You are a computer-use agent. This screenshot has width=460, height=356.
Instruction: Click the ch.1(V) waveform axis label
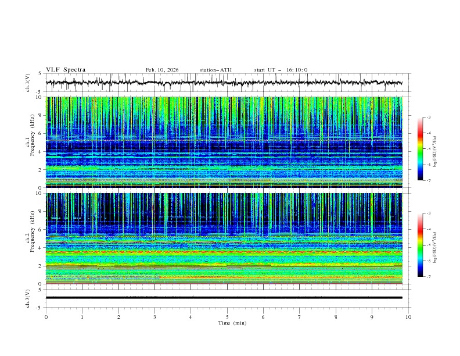(28, 83)
